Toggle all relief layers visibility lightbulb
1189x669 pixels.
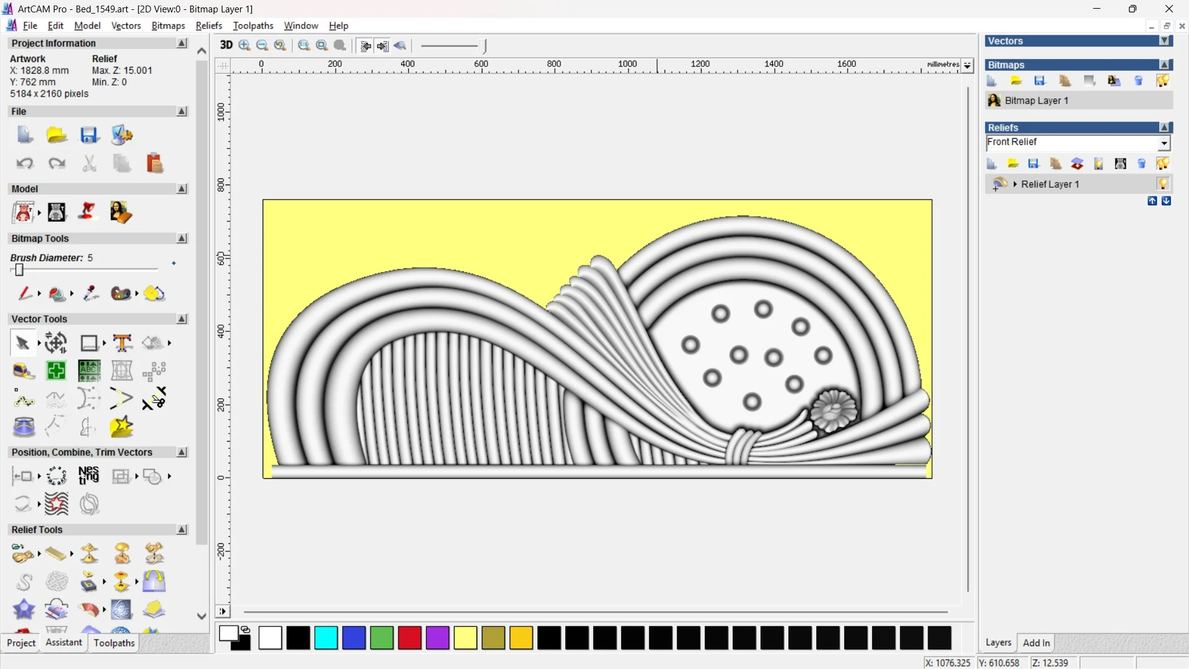[1162, 164]
